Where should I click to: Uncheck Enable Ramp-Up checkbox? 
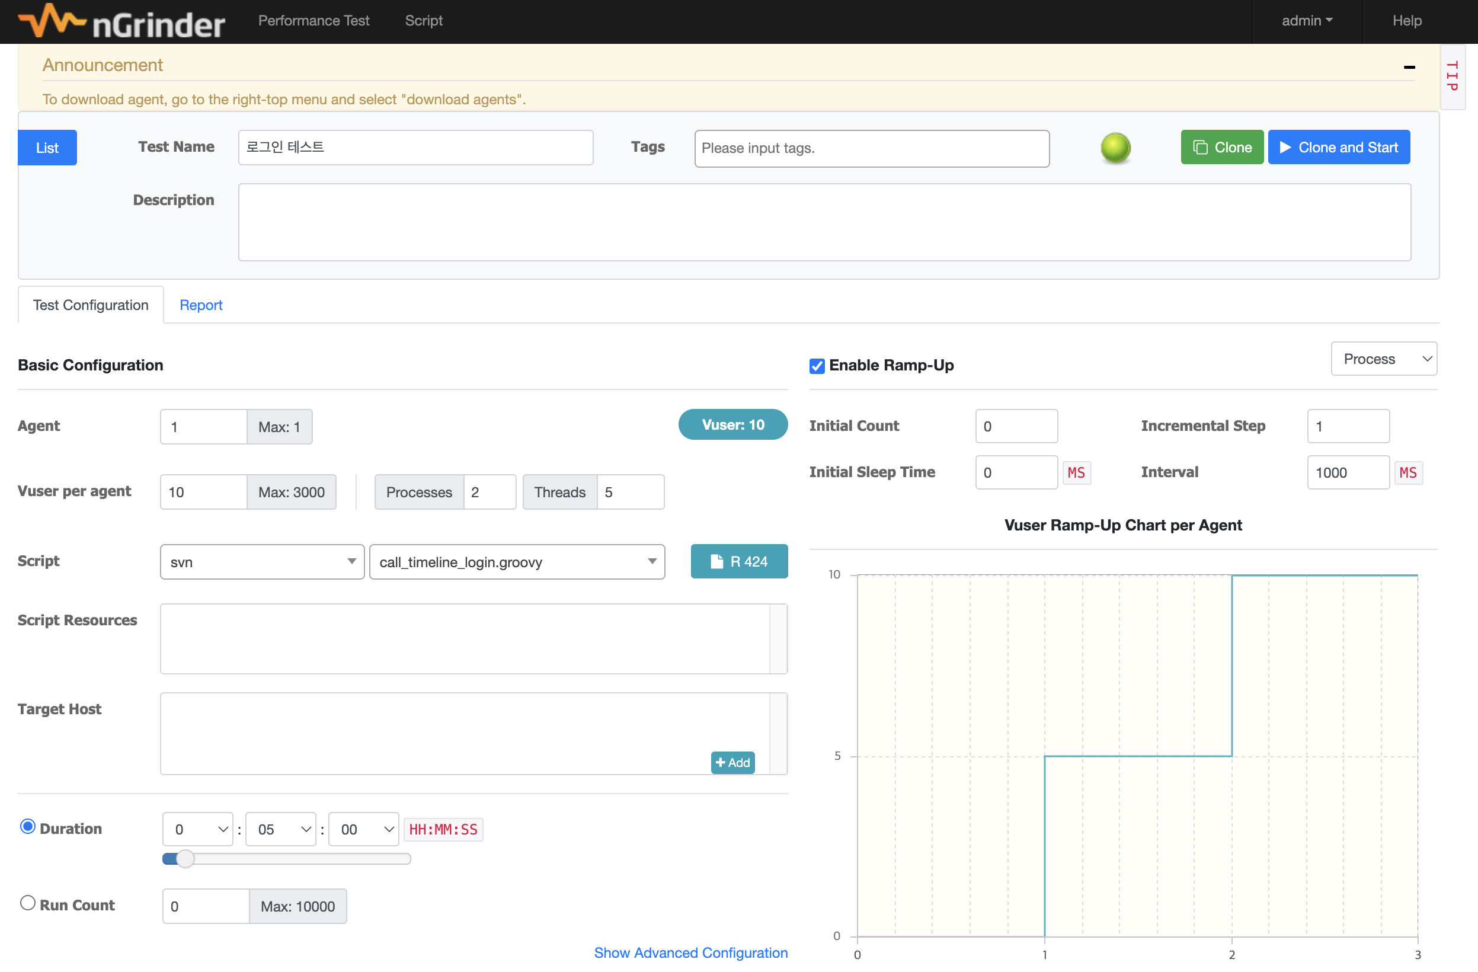(x=817, y=366)
